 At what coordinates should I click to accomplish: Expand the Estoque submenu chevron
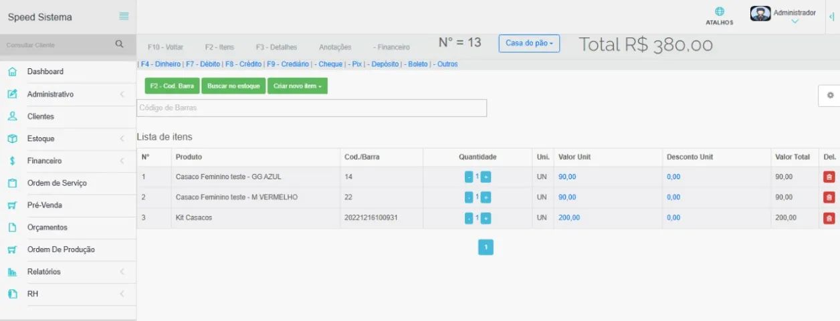tap(122, 138)
